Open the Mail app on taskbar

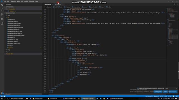(27, 99)
